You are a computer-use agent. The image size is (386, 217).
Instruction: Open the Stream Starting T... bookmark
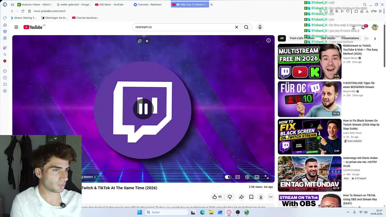click(x=24, y=18)
